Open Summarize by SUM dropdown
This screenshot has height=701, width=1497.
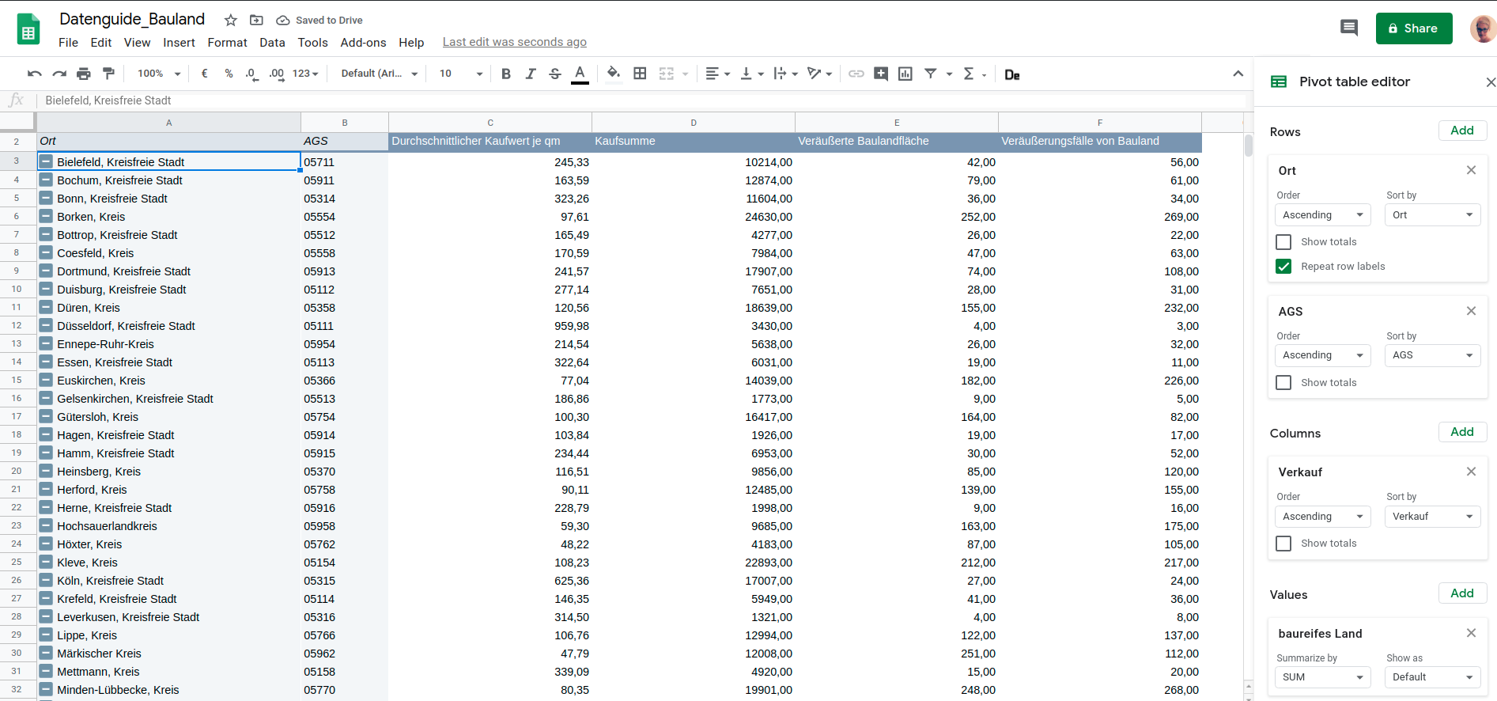click(x=1322, y=677)
